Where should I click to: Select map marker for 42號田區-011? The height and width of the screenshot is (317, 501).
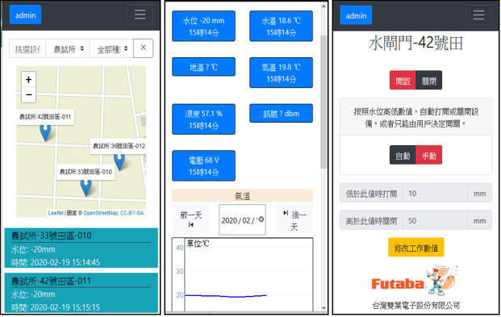pos(45,132)
